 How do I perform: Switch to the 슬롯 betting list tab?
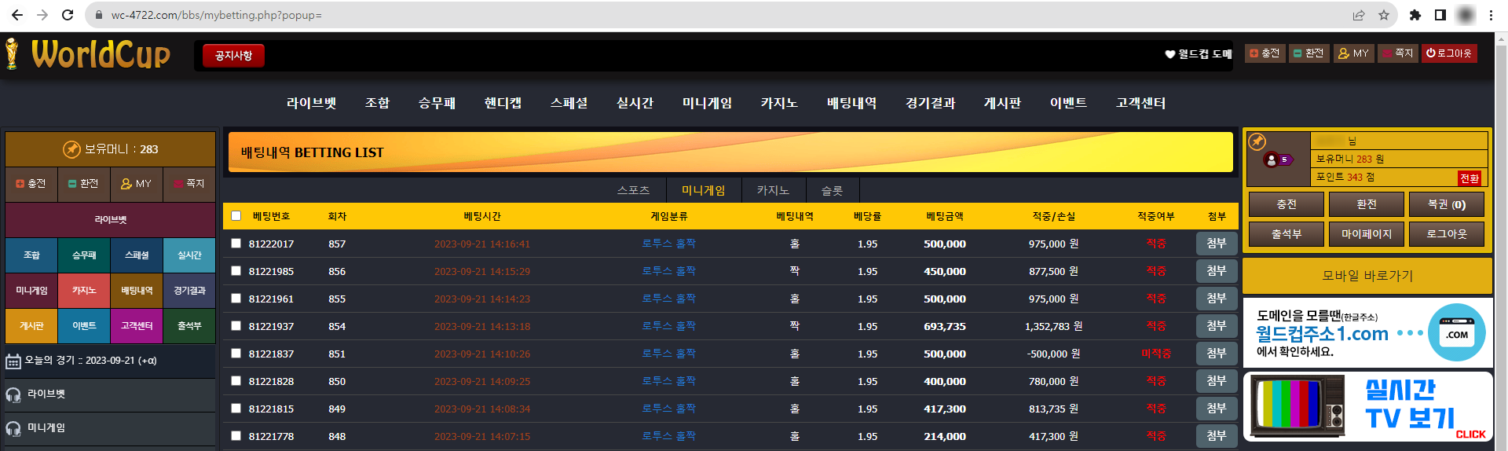[x=833, y=190]
